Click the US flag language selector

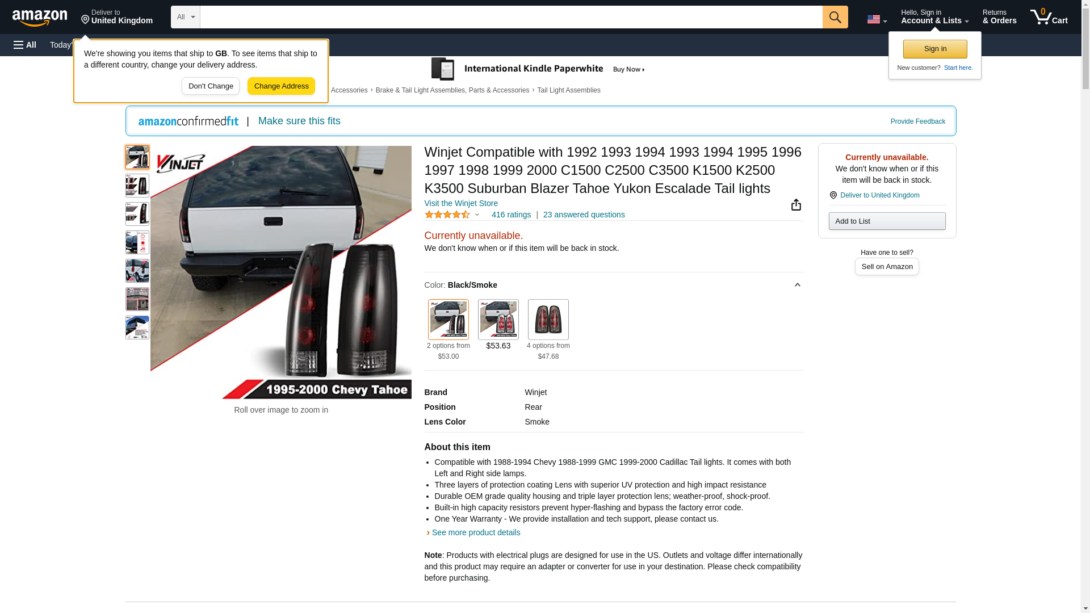pyautogui.click(x=877, y=19)
